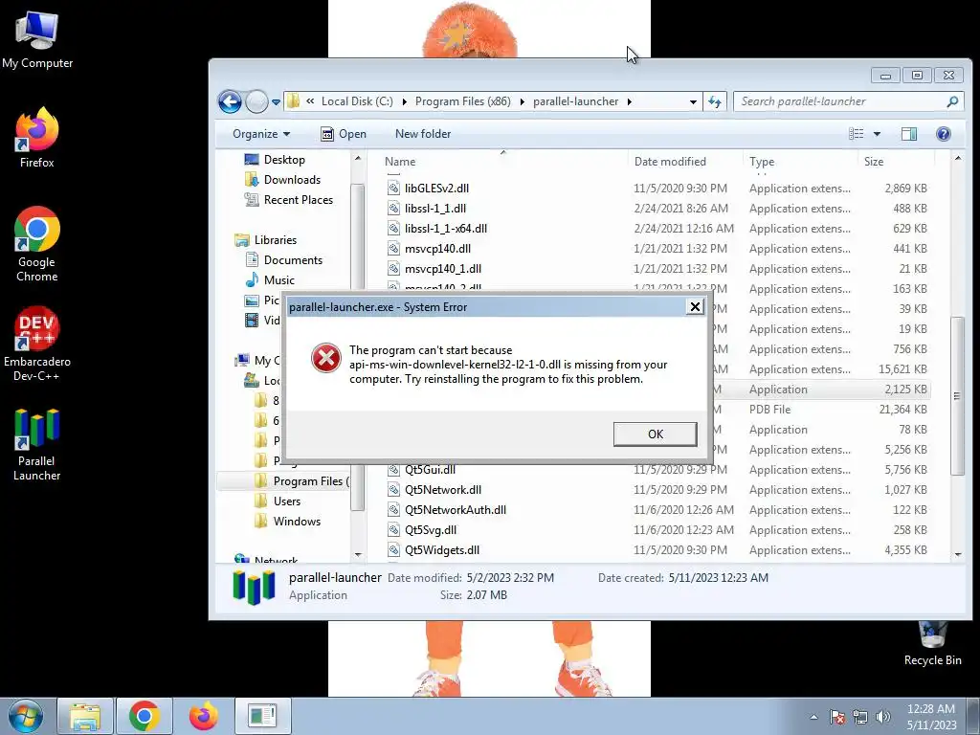Image resolution: width=980 pixels, height=735 pixels.
Task: Select Documents library in the navigation pane
Action: click(283, 260)
